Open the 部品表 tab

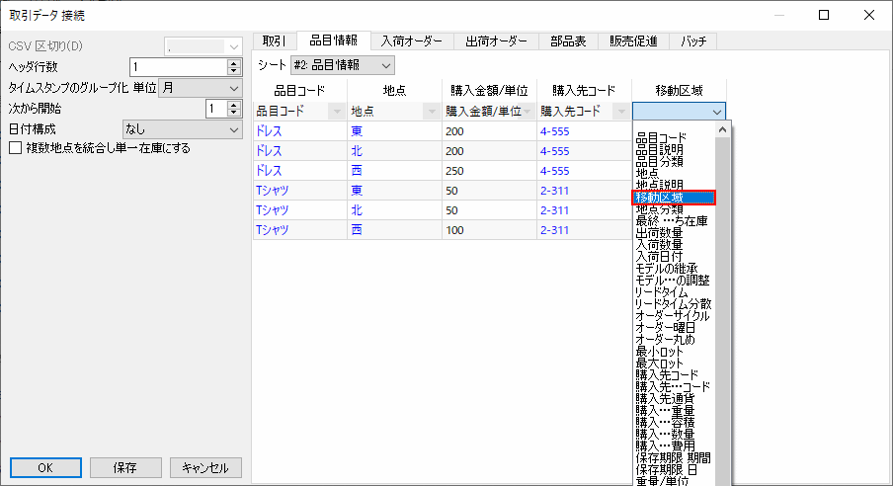[567, 40]
